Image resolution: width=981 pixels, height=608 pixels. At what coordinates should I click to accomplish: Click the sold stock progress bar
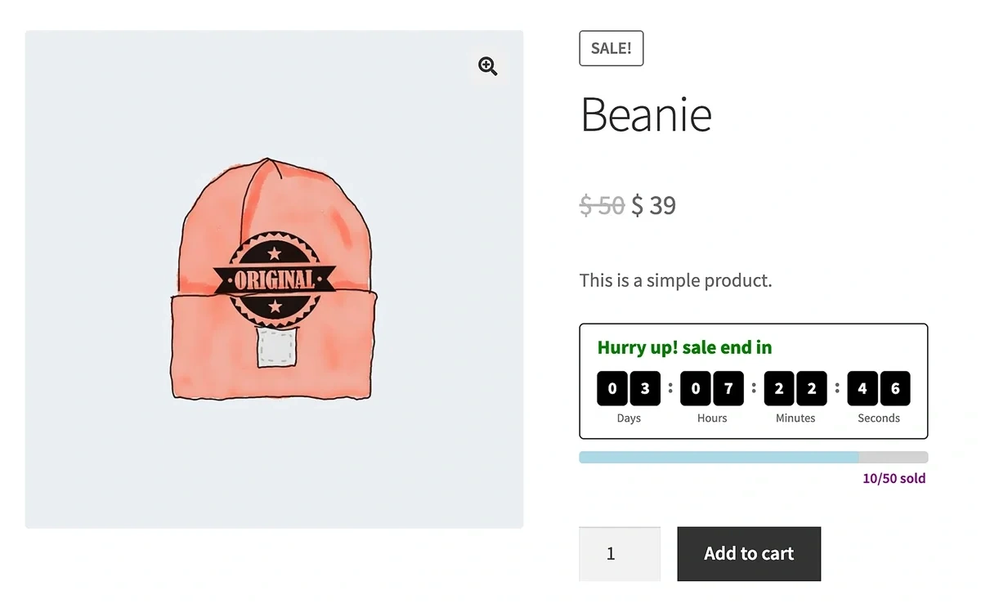[753, 458]
